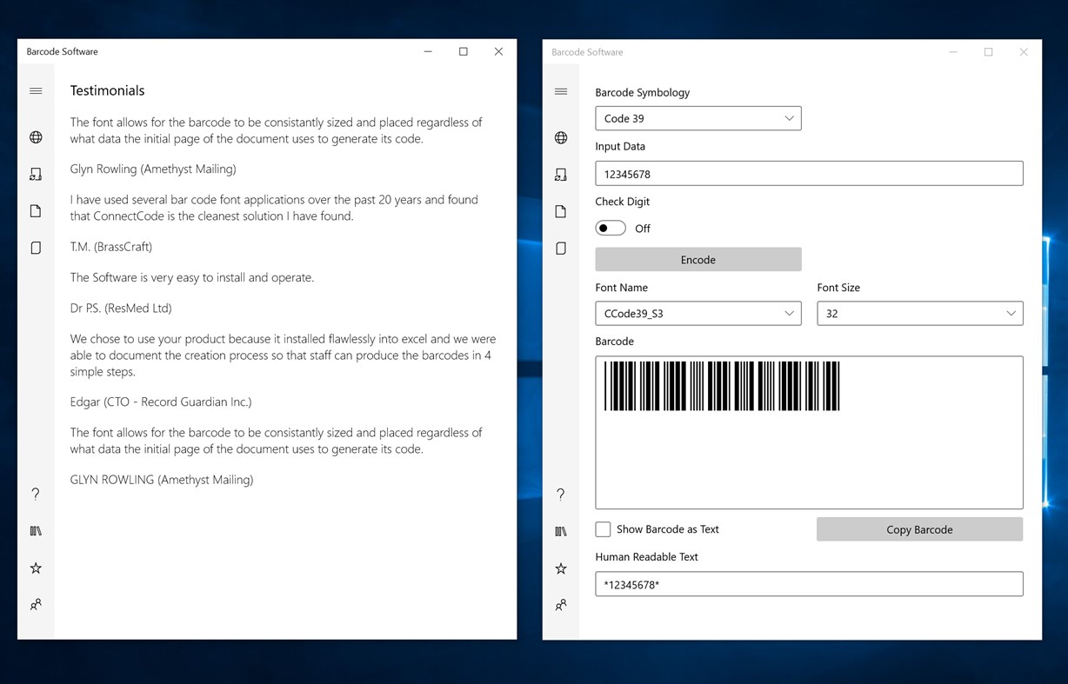The image size is (1068, 684).
Task: Close the Testimonials window
Action: [x=498, y=51]
